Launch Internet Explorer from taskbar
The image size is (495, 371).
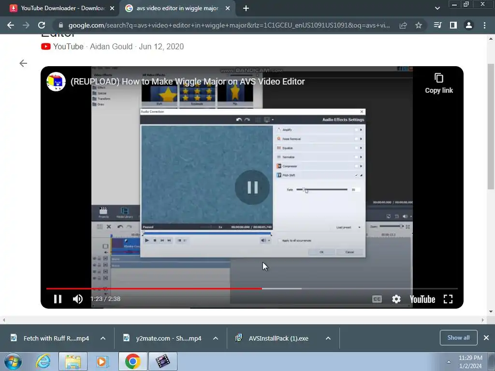click(x=43, y=361)
